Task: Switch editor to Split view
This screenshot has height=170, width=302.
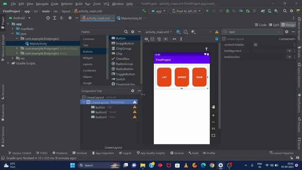Action: click(274, 25)
